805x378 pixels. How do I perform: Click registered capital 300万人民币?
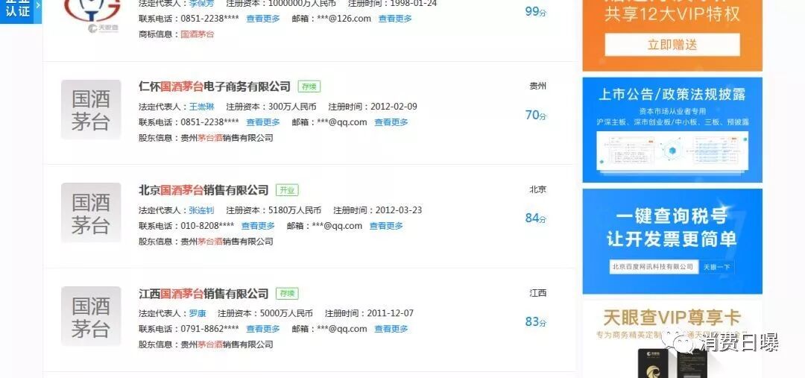pos(292,107)
